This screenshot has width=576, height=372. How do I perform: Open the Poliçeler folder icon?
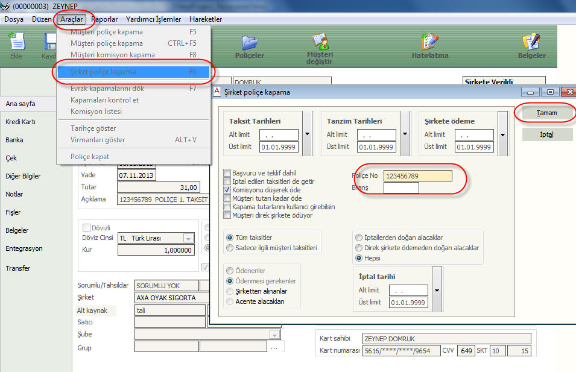(250, 43)
